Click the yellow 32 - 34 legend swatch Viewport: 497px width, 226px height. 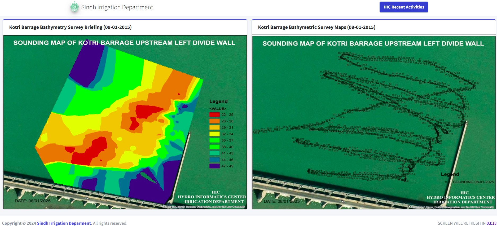[x=214, y=134]
